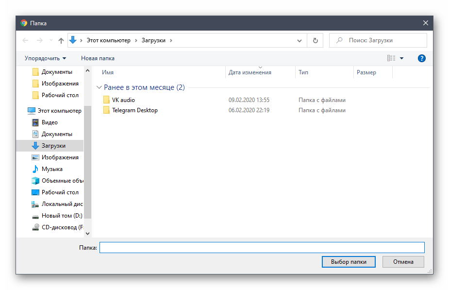
Task: Click the Новая папка button
Action: tap(98, 58)
